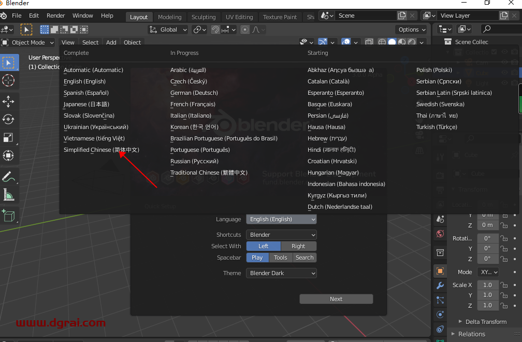Select the Scale tool

[8, 137]
